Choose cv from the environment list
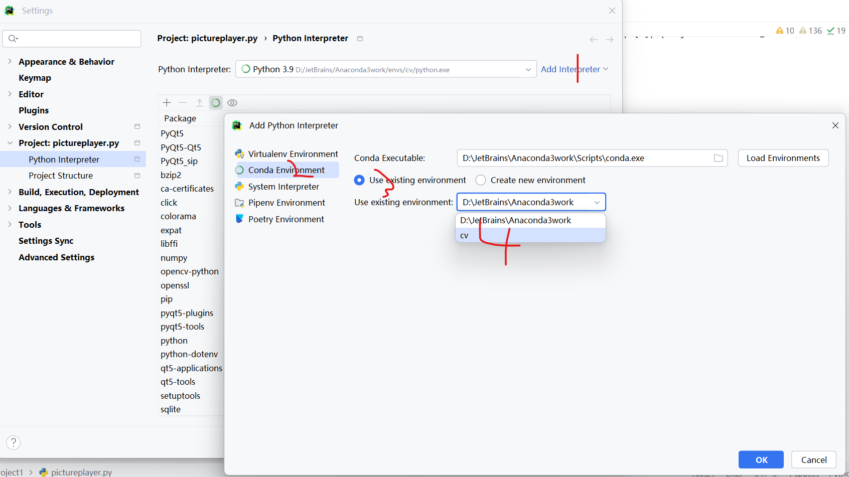This screenshot has height=477, width=849. pos(530,235)
